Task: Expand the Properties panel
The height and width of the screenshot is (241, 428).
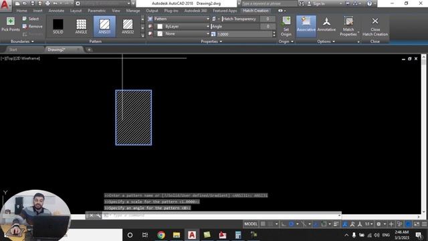Action: click(x=211, y=42)
